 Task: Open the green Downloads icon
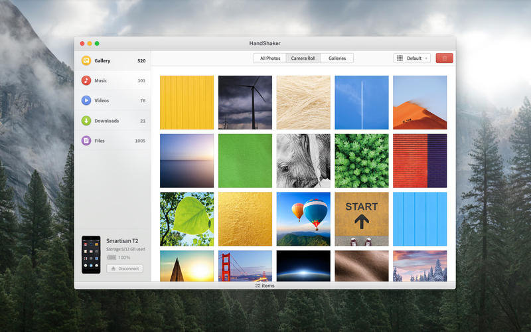tap(86, 121)
